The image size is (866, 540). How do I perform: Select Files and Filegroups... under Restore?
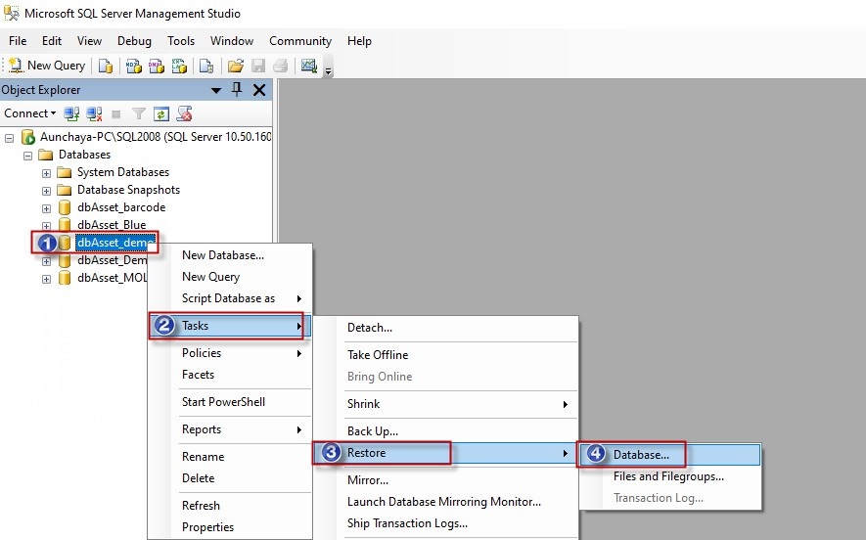[x=670, y=476]
